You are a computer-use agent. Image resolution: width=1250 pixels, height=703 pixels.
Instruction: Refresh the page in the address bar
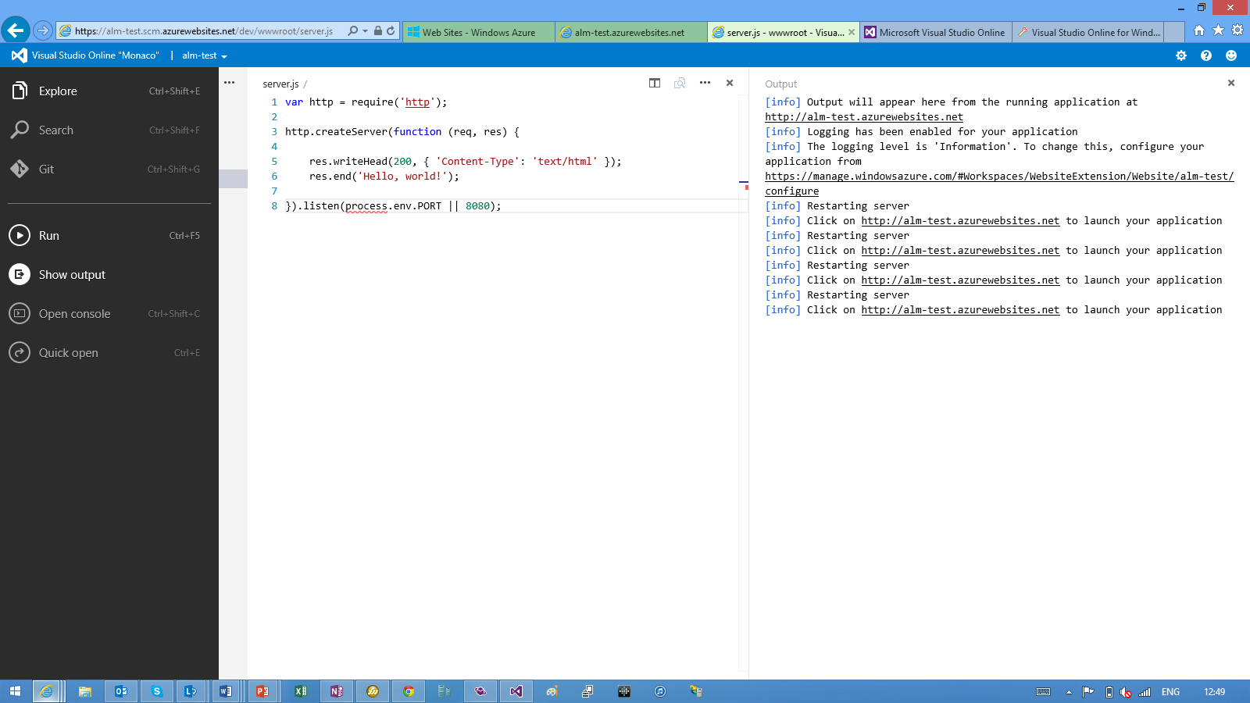(391, 31)
